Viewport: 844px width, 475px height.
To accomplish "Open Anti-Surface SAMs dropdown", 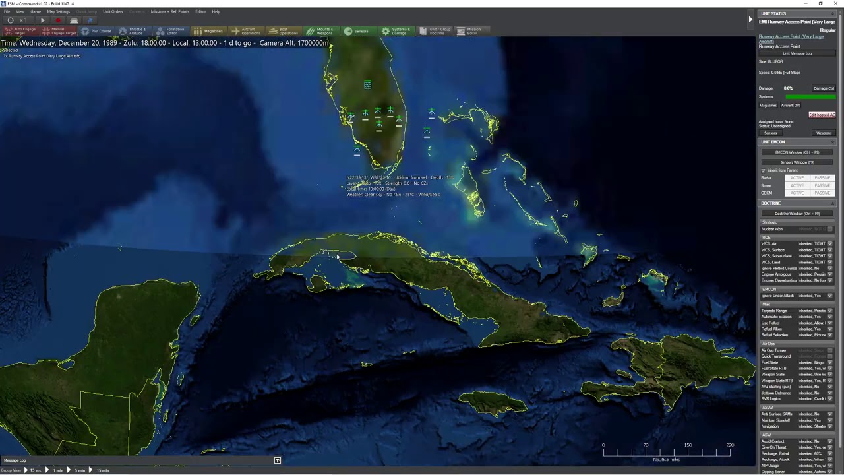I will (x=829, y=414).
